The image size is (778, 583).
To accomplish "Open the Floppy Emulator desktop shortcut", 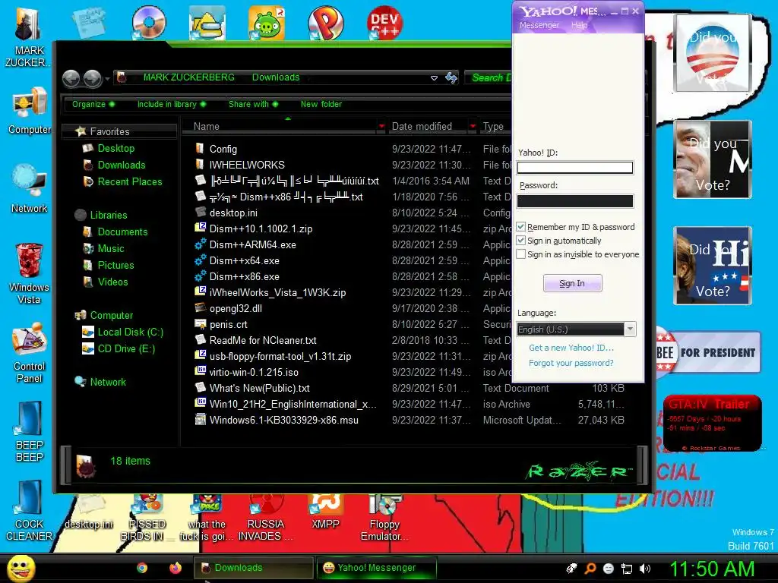I will pos(384,518).
